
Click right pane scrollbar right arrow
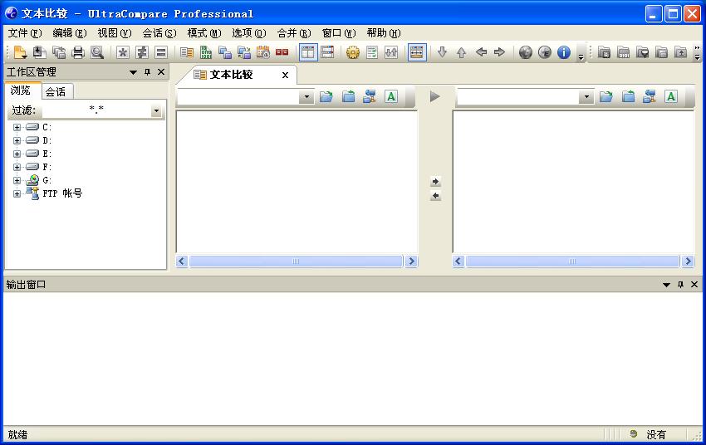point(688,262)
